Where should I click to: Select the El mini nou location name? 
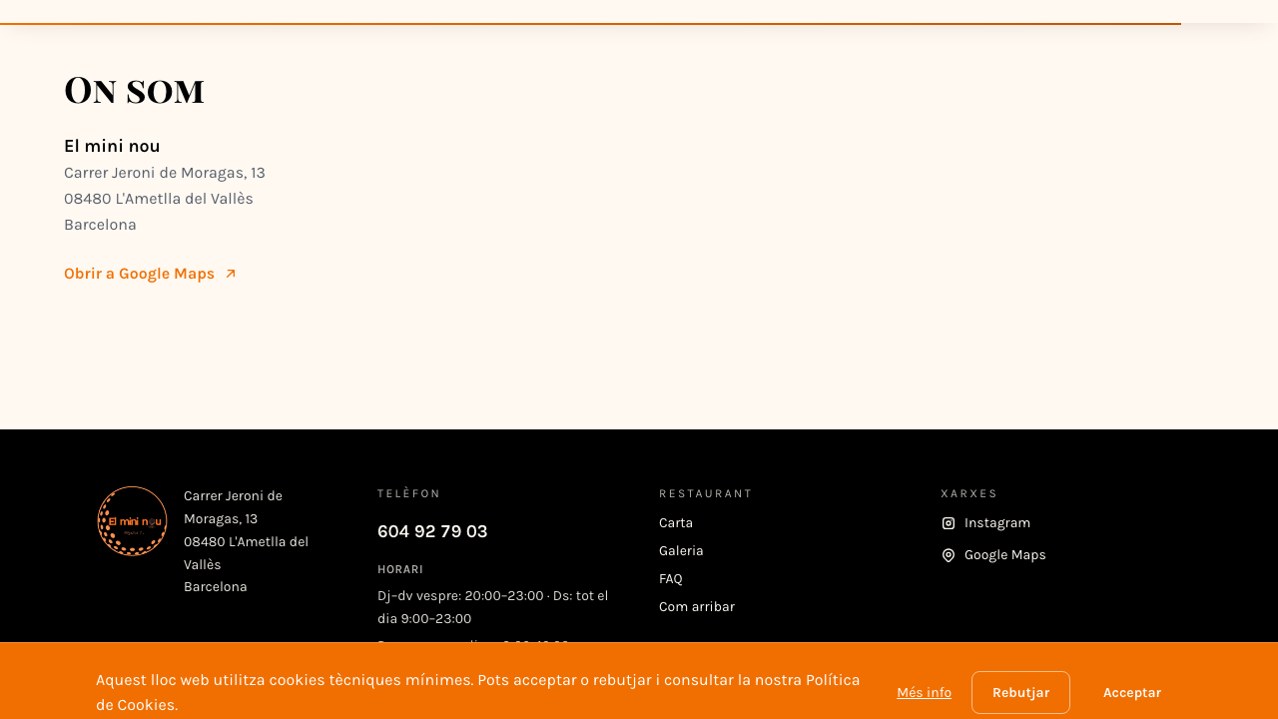pyautogui.click(x=112, y=146)
